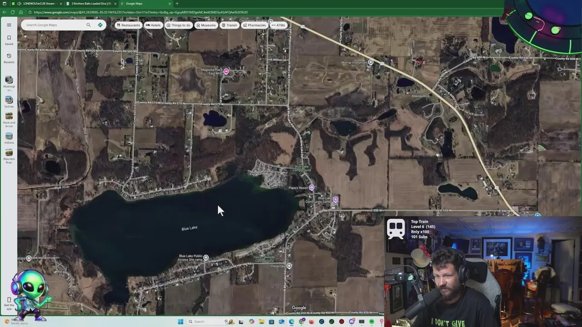Reload the current page

click(x=13, y=12)
